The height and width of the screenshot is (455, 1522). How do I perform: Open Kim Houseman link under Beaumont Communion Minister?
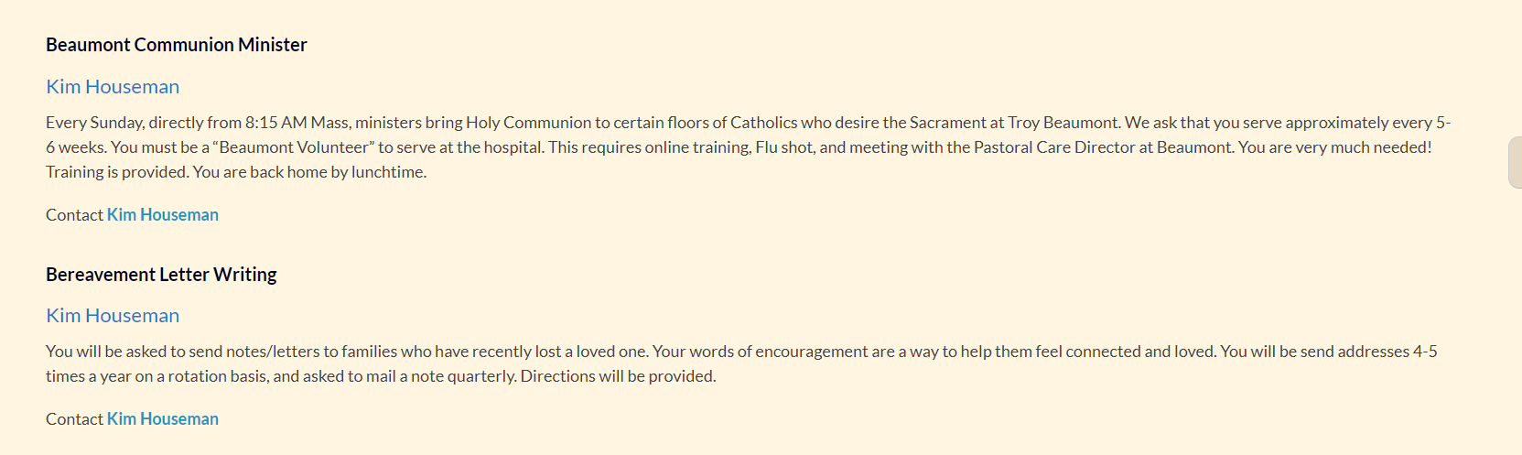[x=113, y=87]
